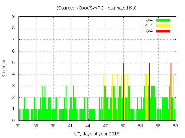Click y-axis tick label 9

tap(14, 17)
